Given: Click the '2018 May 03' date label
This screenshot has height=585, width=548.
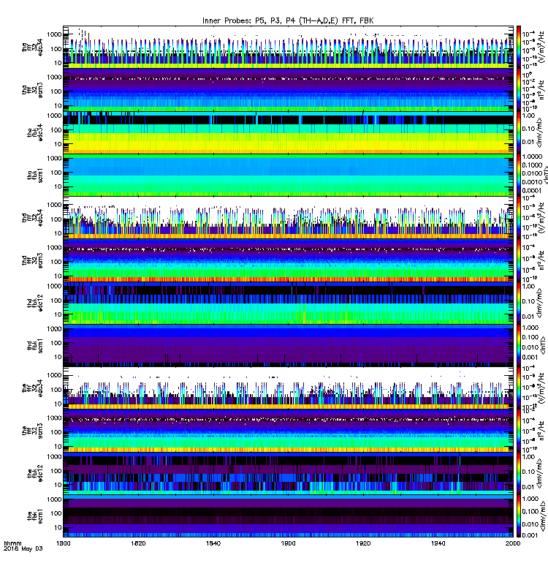Looking at the screenshot, I should click(23, 549).
